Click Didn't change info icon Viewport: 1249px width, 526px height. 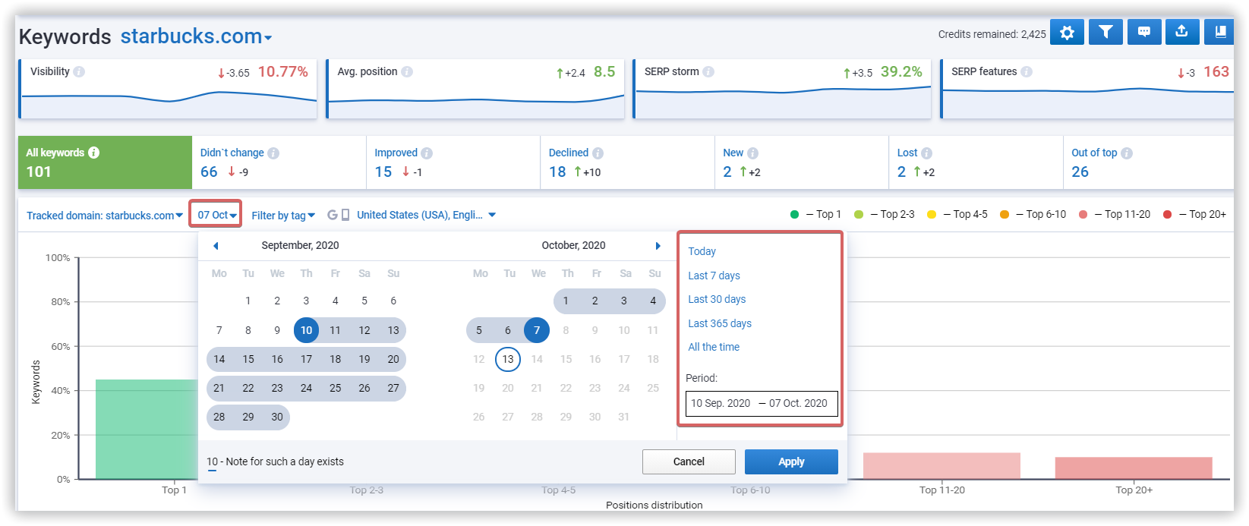pos(273,153)
